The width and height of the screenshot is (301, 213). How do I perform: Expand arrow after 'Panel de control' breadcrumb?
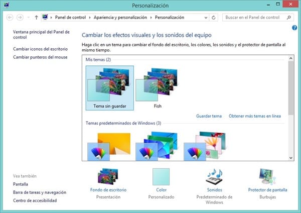coord(90,18)
